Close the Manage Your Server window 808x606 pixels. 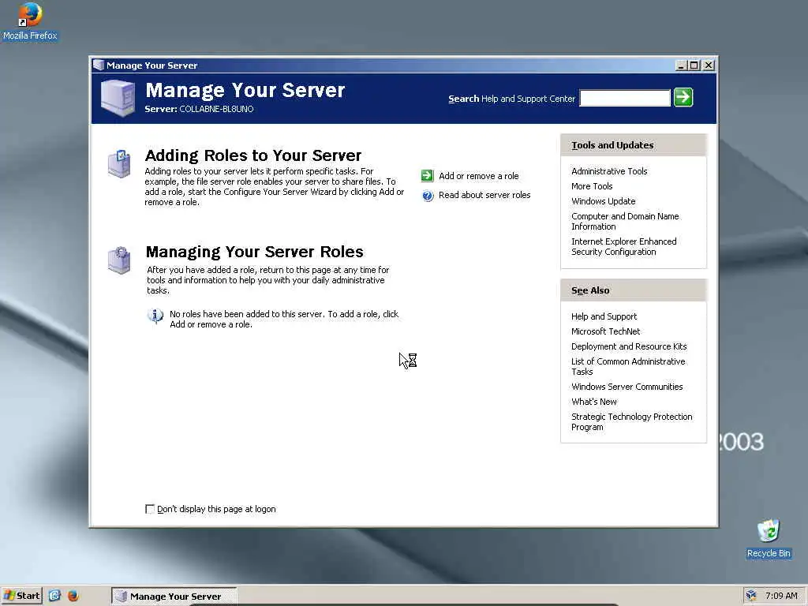point(709,65)
